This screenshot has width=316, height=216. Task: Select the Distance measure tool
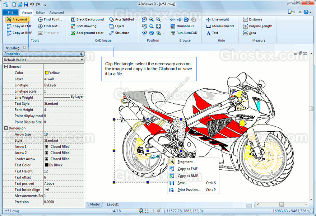pos(252,19)
